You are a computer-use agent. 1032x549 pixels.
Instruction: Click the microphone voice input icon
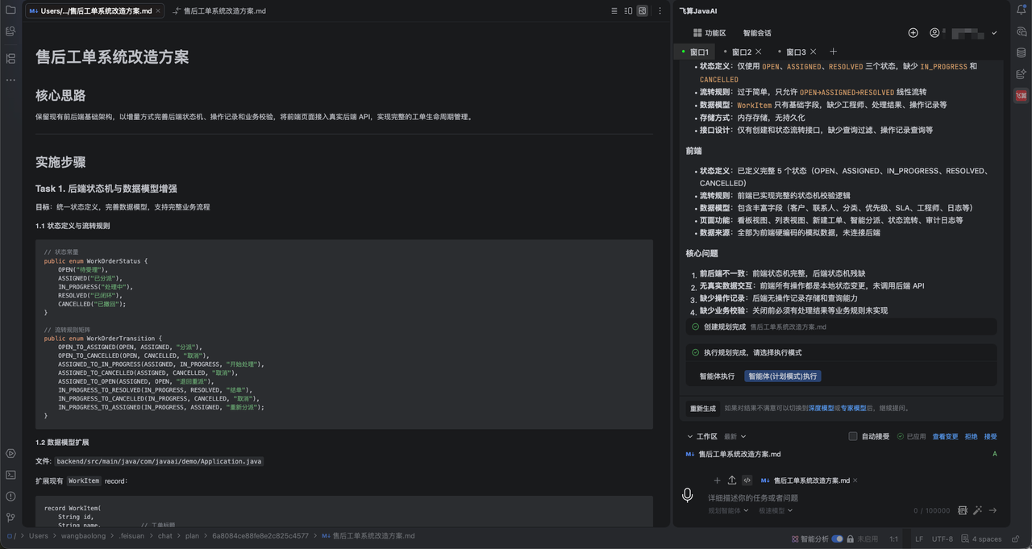click(x=687, y=495)
